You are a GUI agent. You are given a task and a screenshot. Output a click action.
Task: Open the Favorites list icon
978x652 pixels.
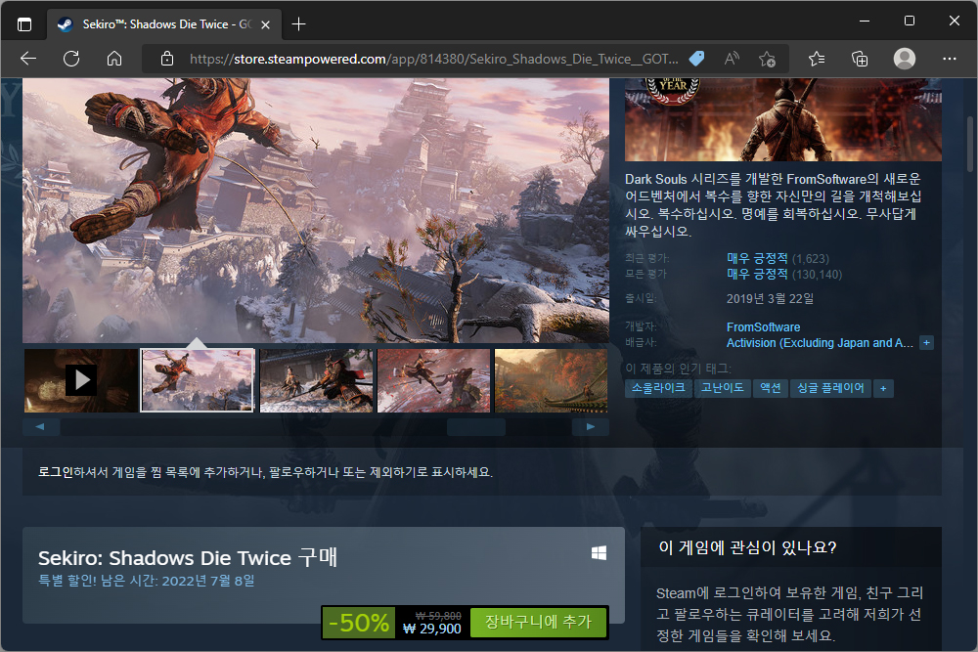click(817, 59)
